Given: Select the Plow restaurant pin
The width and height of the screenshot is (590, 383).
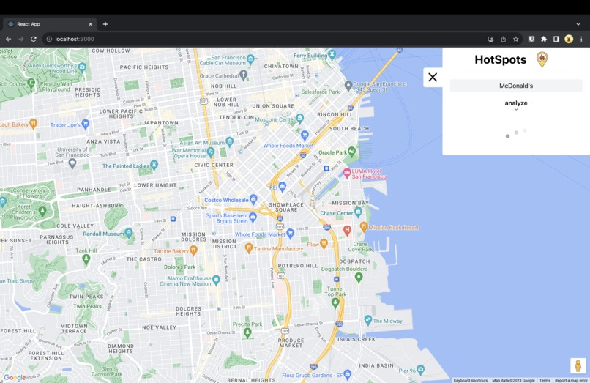Looking at the screenshot, I should [x=324, y=244].
